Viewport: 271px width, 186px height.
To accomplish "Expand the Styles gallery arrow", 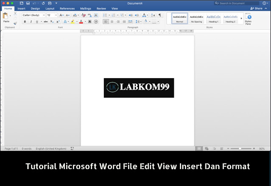I will point(241,18).
